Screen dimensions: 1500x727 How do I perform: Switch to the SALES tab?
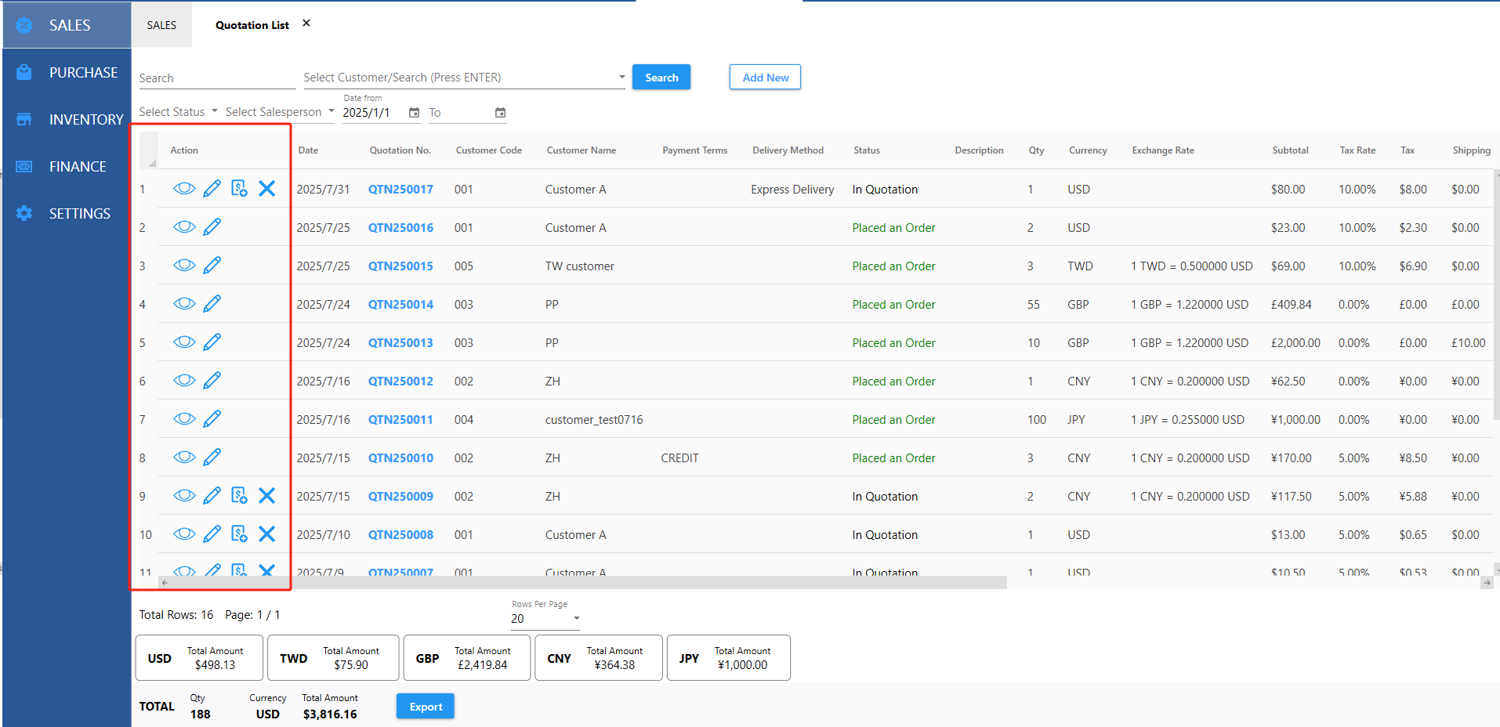161,25
